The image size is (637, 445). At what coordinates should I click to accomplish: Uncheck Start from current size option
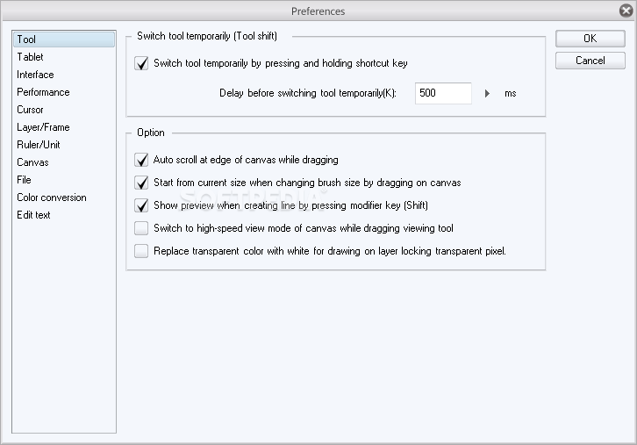[141, 183]
